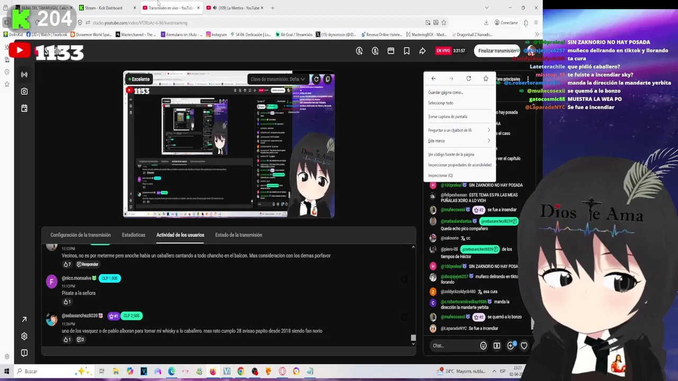
Task: Choose Tomar captura de pantalla
Action: [x=459, y=116]
